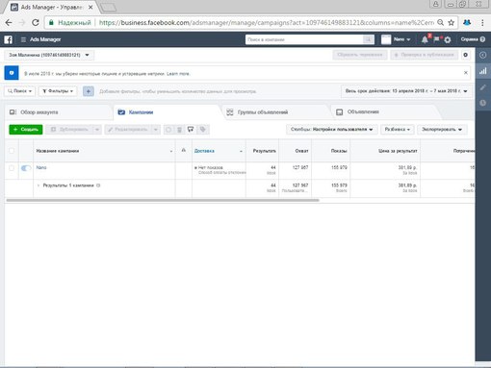The image size is (491, 368).
Task: Click the info icon next to campaign results summary
Action: point(98,185)
